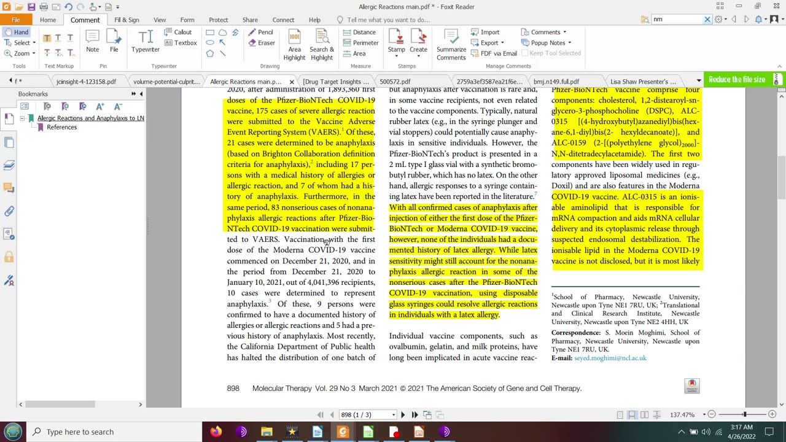This screenshot has height=442, width=786.
Task: Select the References bookmark
Action: click(61, 127)
